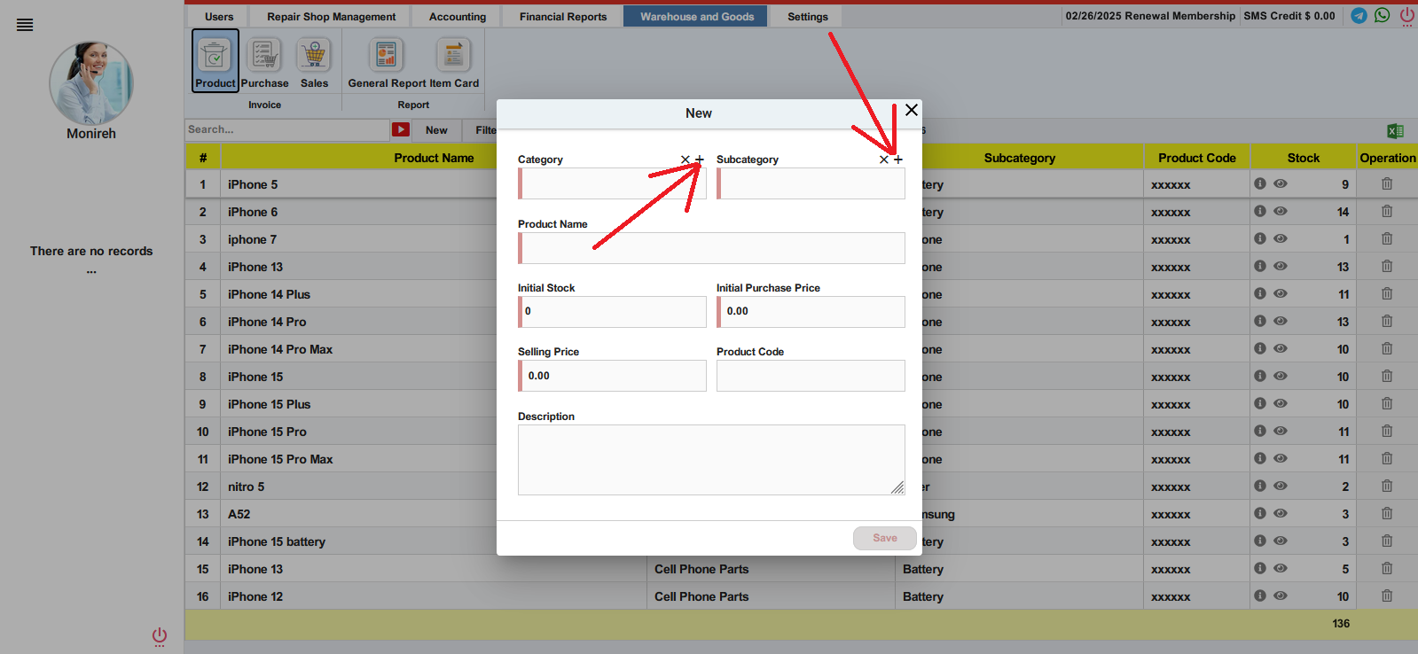The image size is (1418, 654).
Task: Delete iPhone 5 row with trash icon
Action: [x=1387, y=184]
